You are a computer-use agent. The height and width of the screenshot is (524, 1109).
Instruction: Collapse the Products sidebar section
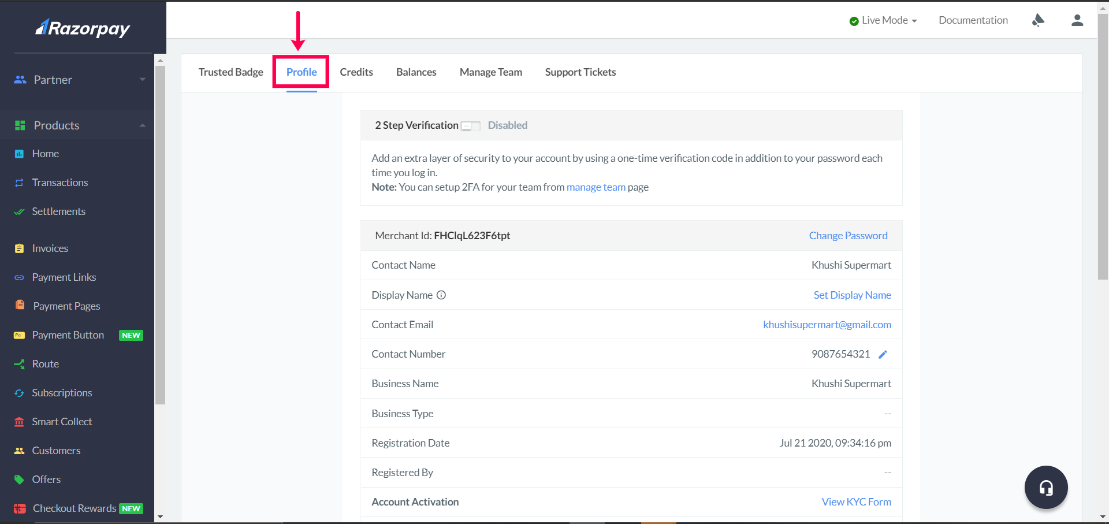coord(79,125)
